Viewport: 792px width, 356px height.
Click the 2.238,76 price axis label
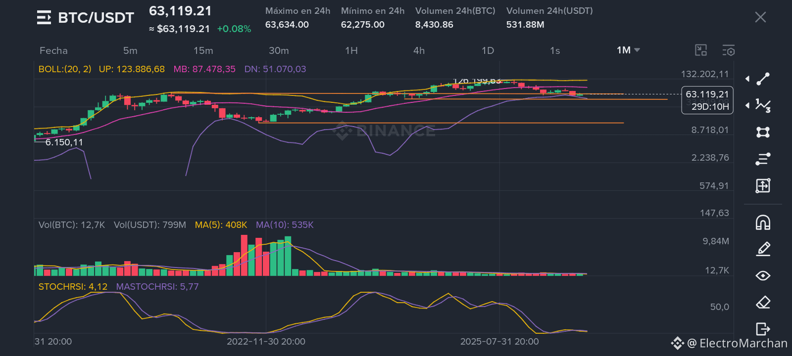710,158
